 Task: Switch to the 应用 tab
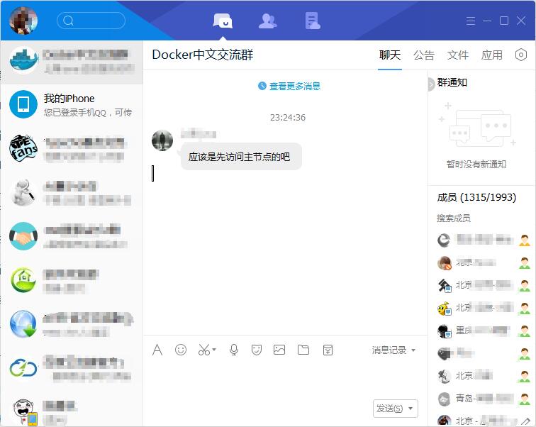pos(491,55)
